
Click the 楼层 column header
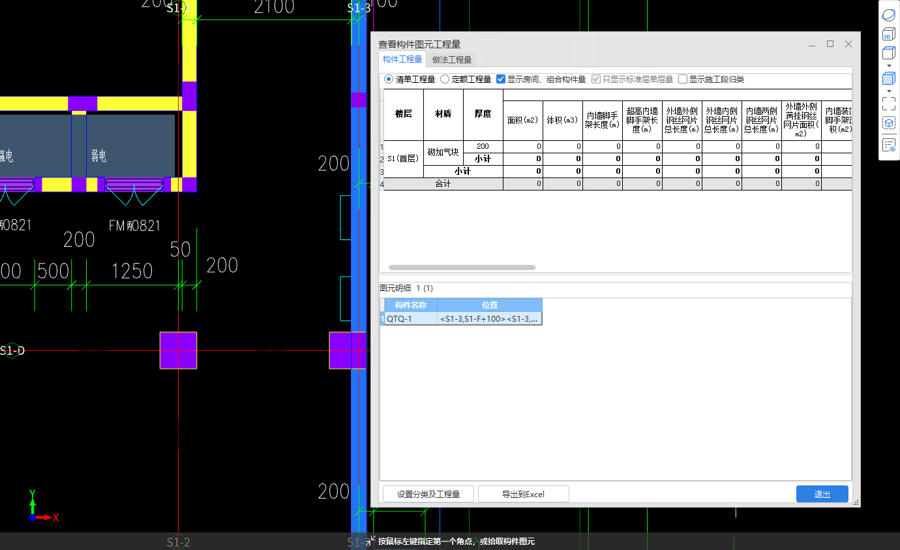pyautogui.click(x=404, y=114)
